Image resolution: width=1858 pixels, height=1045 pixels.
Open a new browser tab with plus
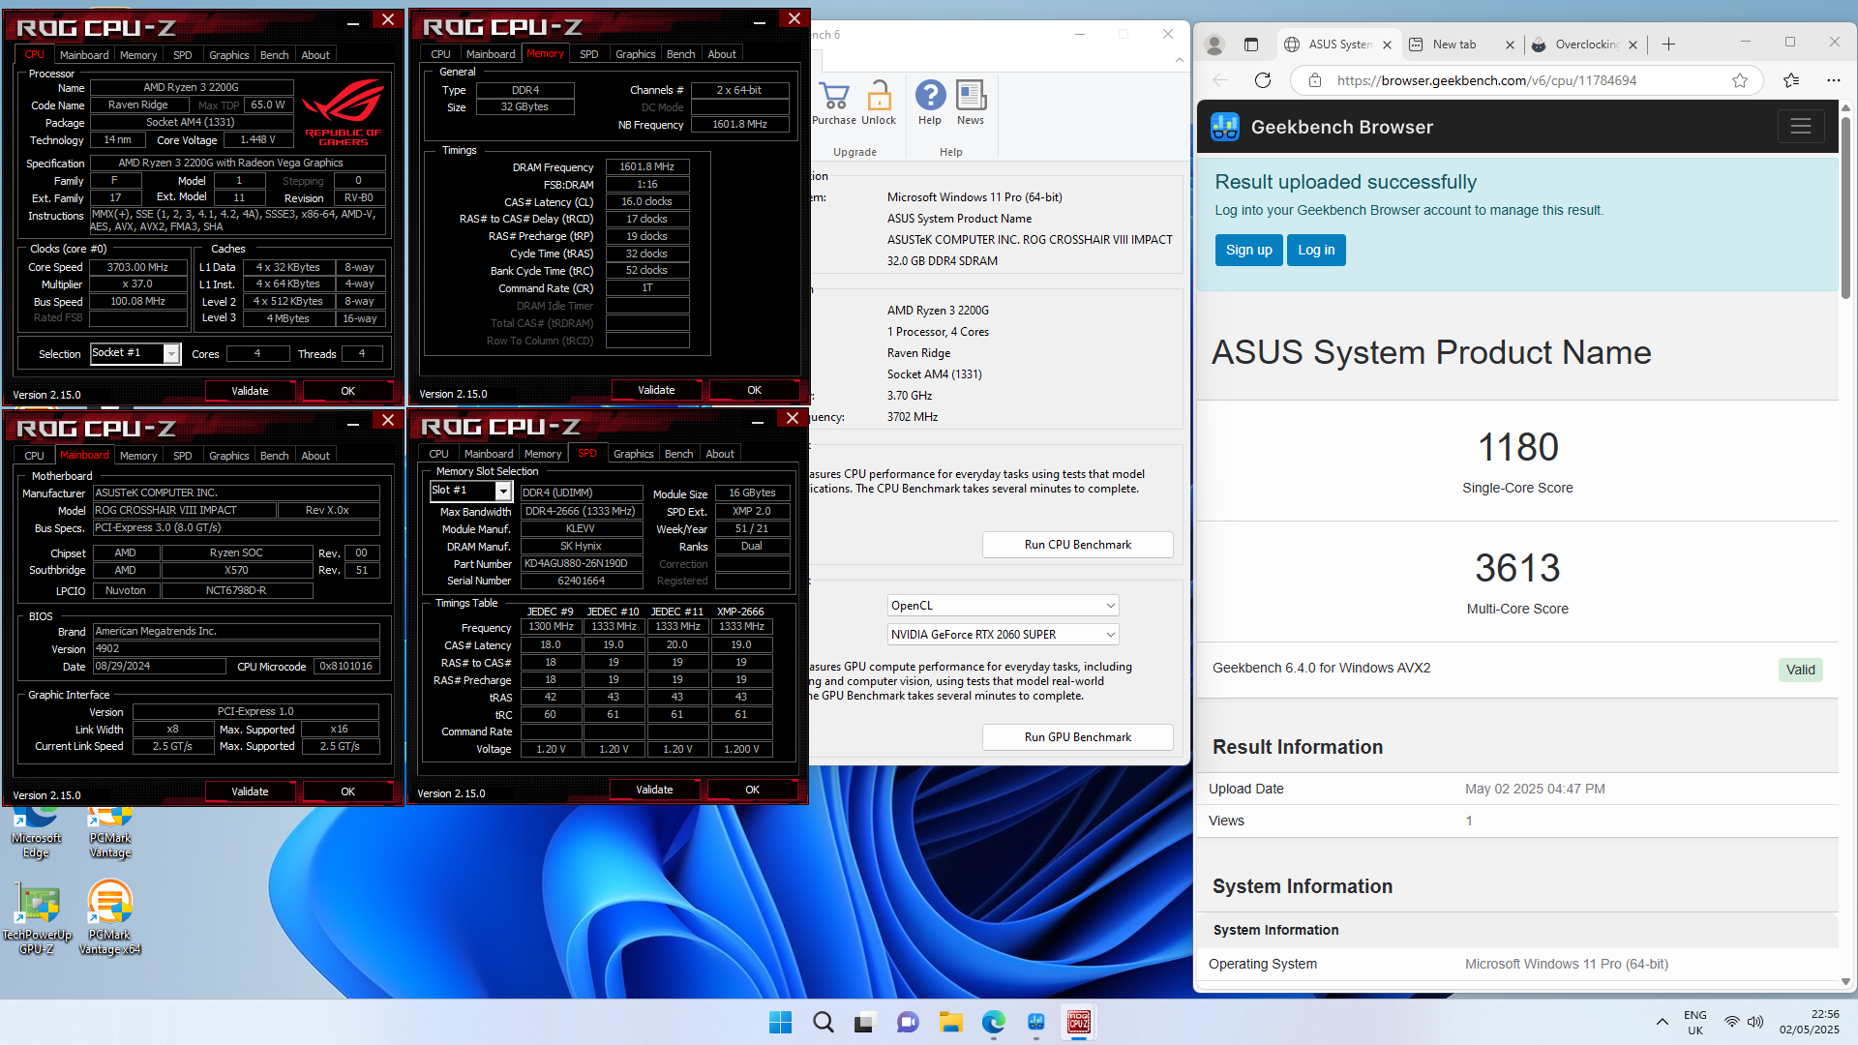[x=1668, y=45]
